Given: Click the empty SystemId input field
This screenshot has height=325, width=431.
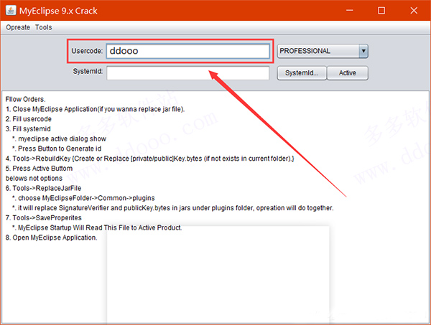Looking at the screenshot, I should tap(188, 73).
